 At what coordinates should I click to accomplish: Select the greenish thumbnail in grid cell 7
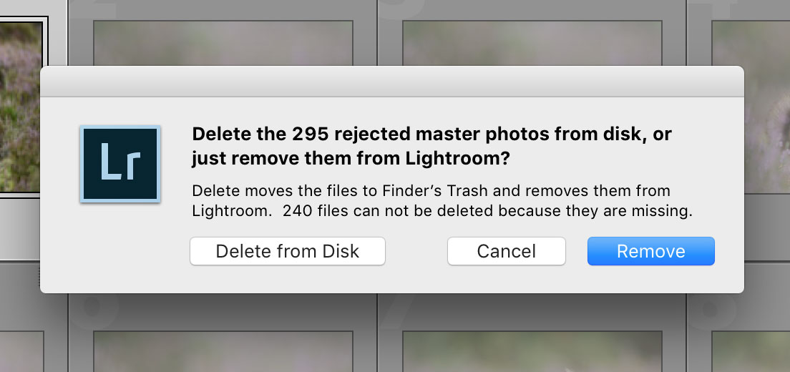tap(532, 351)
